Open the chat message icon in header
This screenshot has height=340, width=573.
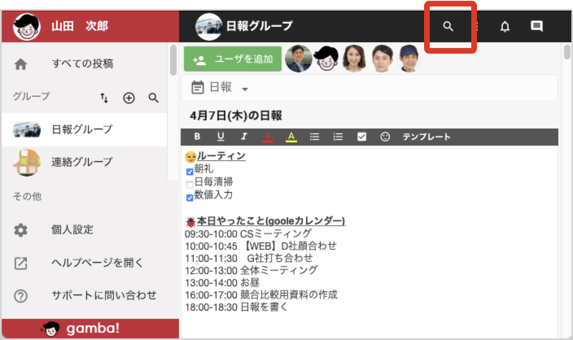click(x=537, y=27)
